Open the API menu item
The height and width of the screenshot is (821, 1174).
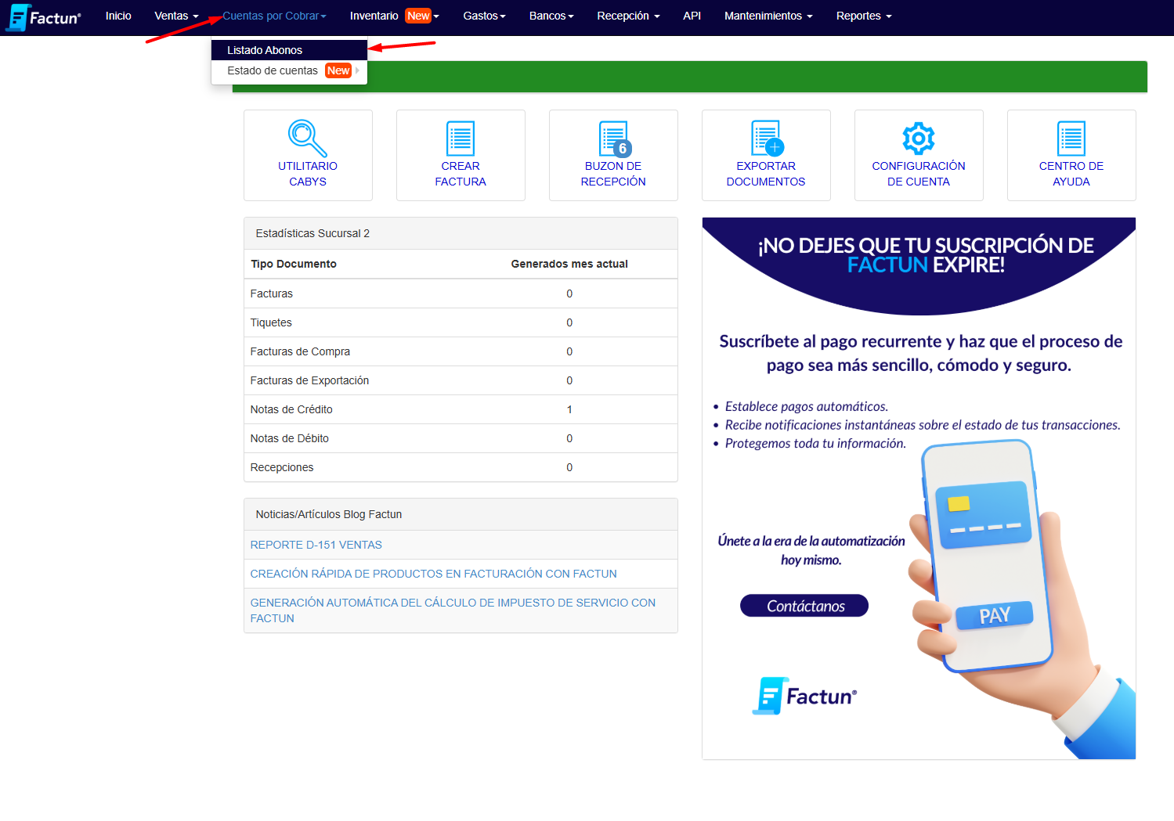tap(692, 16)
